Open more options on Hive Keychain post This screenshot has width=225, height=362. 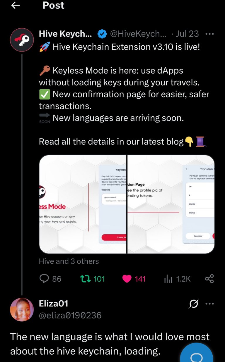tap(209, 34)
